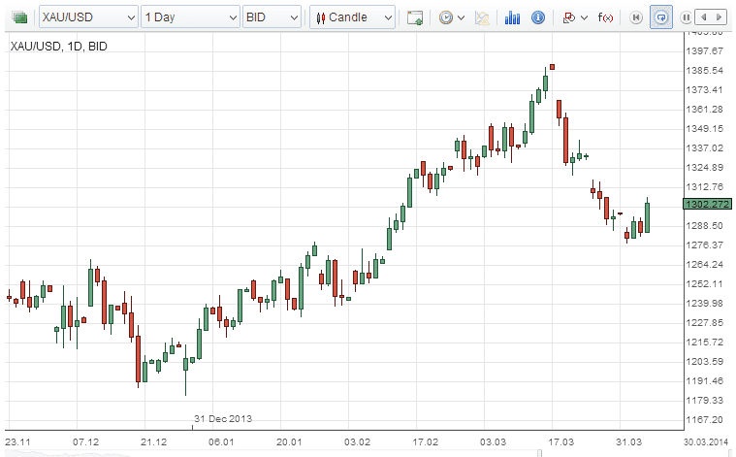The height and width of the screenshot is (457, 736).
Task: Select the drawing shapes tool icon
Action: (x=569, y=17)
